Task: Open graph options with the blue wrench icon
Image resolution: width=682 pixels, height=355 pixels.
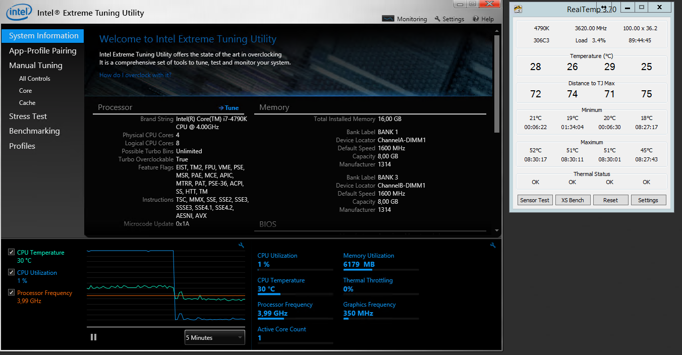Action: pos(241,245)
